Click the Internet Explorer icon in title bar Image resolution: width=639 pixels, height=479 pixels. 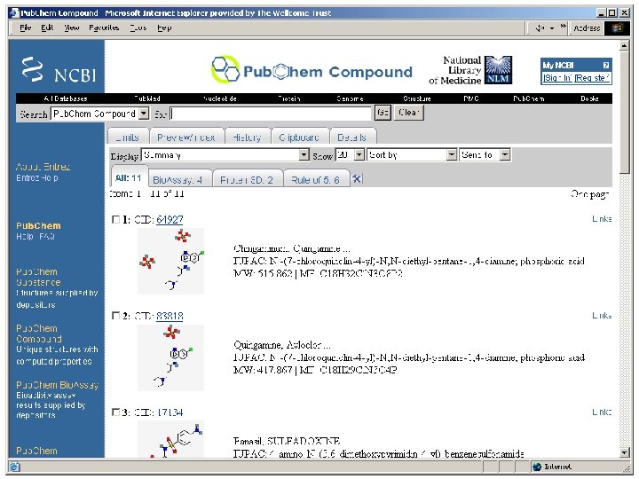[14, 13]
